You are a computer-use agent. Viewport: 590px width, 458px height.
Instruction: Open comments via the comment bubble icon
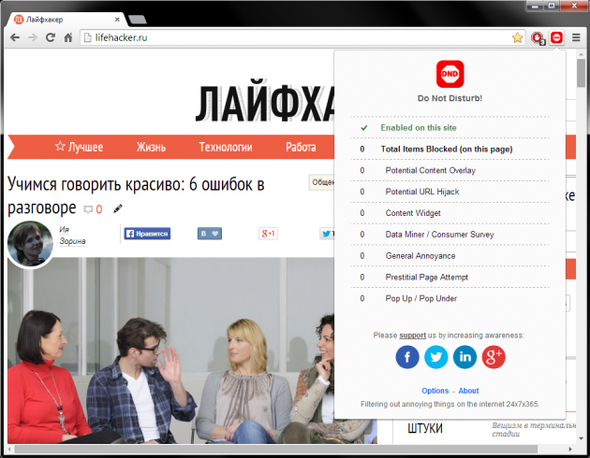(88, 209)
